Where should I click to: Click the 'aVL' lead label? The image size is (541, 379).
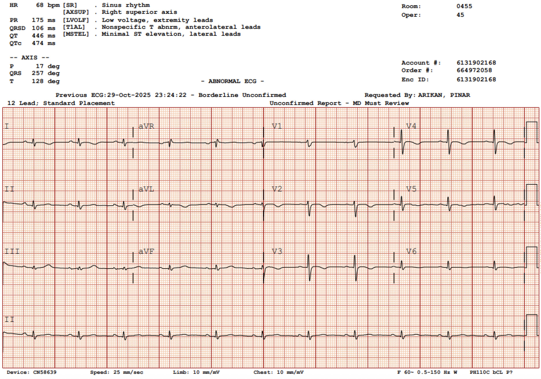(x=146, y=189)
